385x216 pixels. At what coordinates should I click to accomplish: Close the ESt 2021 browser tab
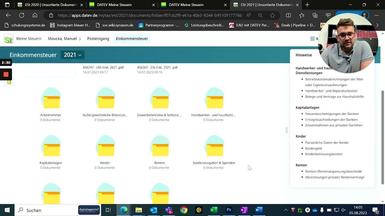[x=297, y=5]
